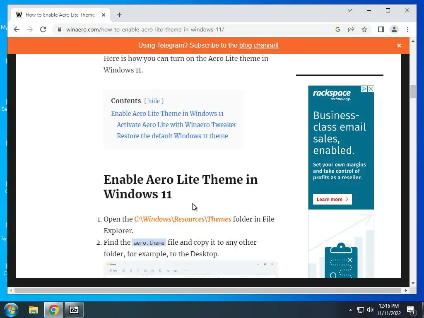Show hidden tray icons arrow
424x318 pixels.
pos(350,310)
